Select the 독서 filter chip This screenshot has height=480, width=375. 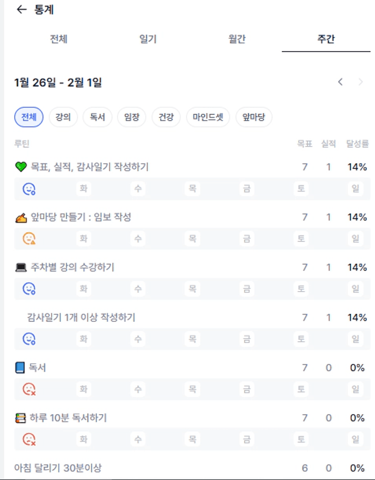pos(97,117)
